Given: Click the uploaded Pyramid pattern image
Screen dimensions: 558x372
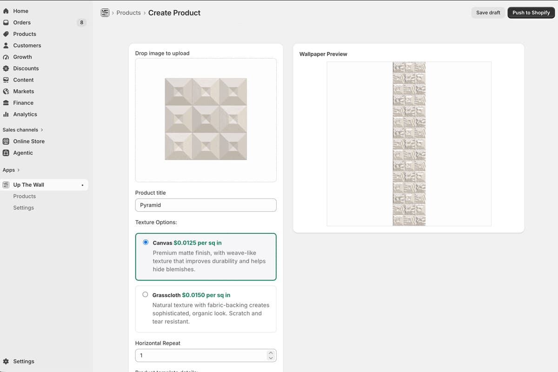Looking at the screenshot, I should (x=206, y=119).
